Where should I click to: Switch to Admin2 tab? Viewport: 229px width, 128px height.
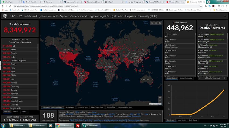tap(25, 112)
